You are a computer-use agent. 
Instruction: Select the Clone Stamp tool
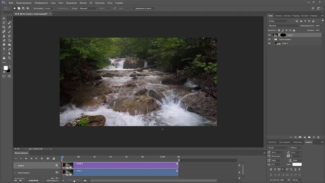coord(4,36)
